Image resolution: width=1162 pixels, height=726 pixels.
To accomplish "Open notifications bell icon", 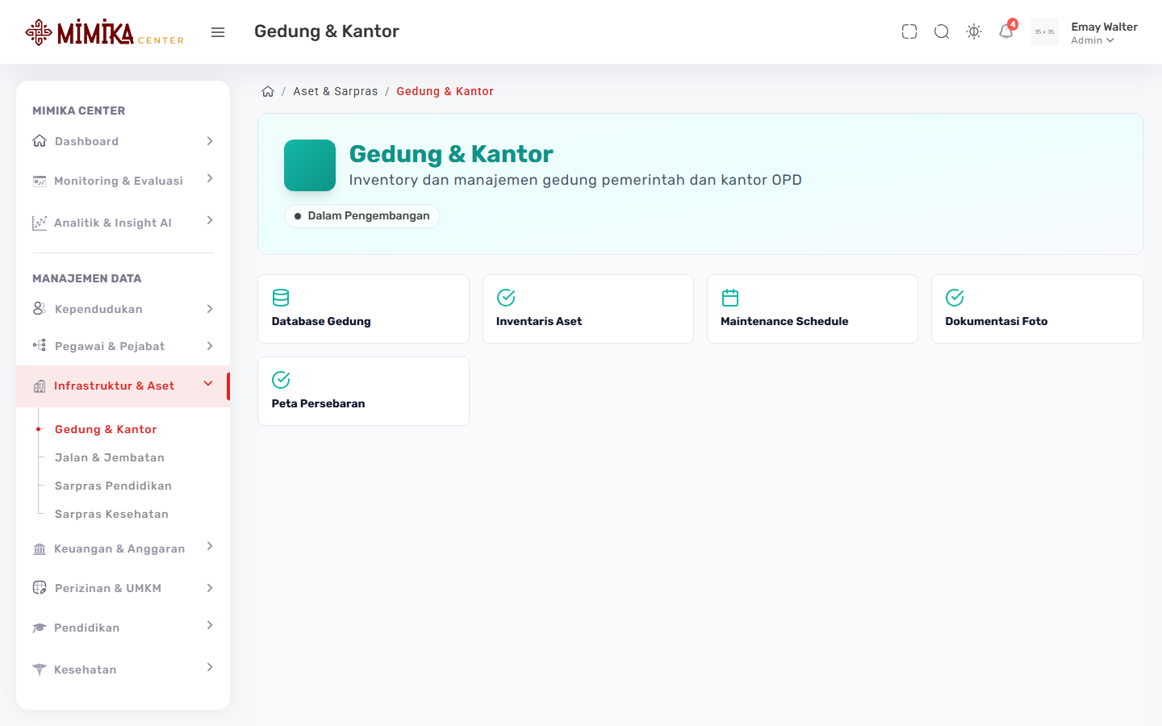I will click(x=1006, y=31).
